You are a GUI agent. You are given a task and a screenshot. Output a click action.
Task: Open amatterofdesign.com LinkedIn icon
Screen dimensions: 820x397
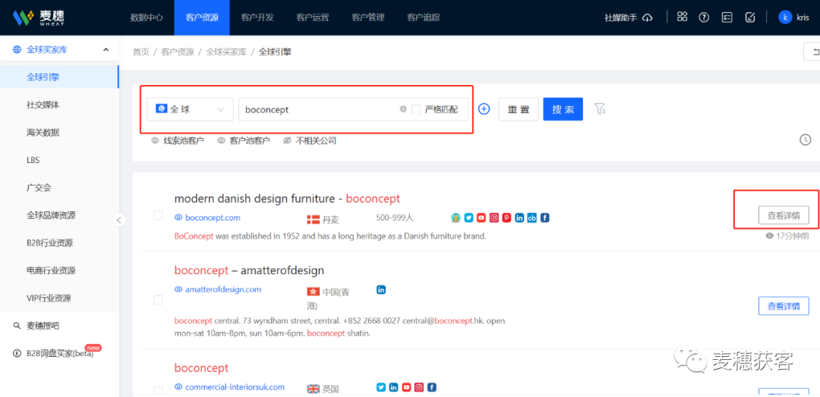pyautogui.click(x=381, y=289)
